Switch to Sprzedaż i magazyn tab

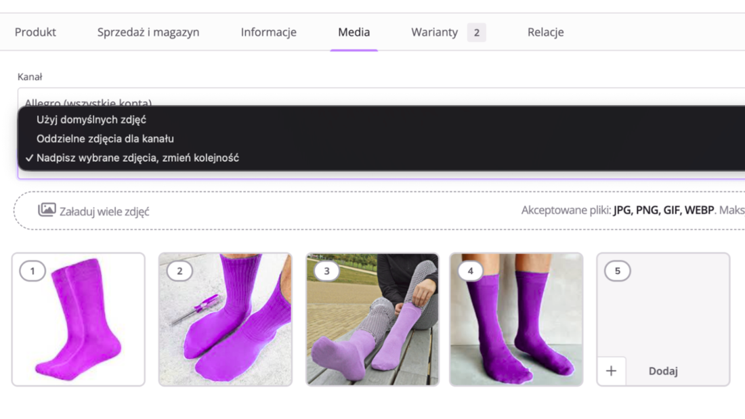(148, 32)
